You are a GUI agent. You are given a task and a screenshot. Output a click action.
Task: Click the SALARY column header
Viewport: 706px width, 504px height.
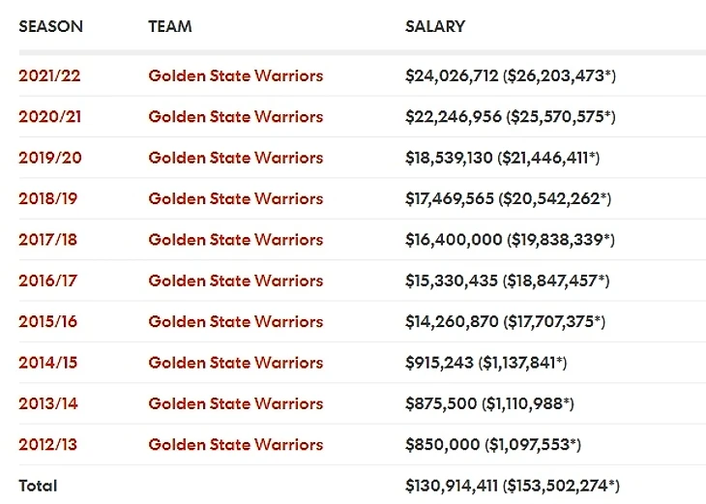point(435,26)
